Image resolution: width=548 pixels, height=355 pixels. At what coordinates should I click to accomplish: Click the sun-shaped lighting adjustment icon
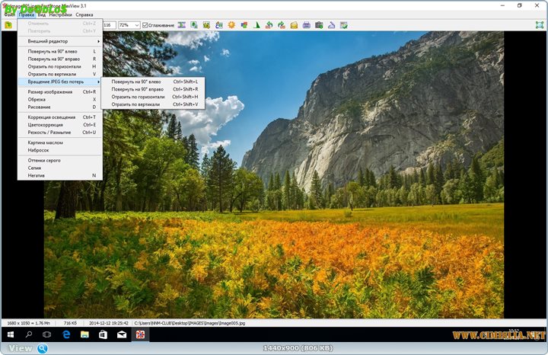(x=231, y=25)
